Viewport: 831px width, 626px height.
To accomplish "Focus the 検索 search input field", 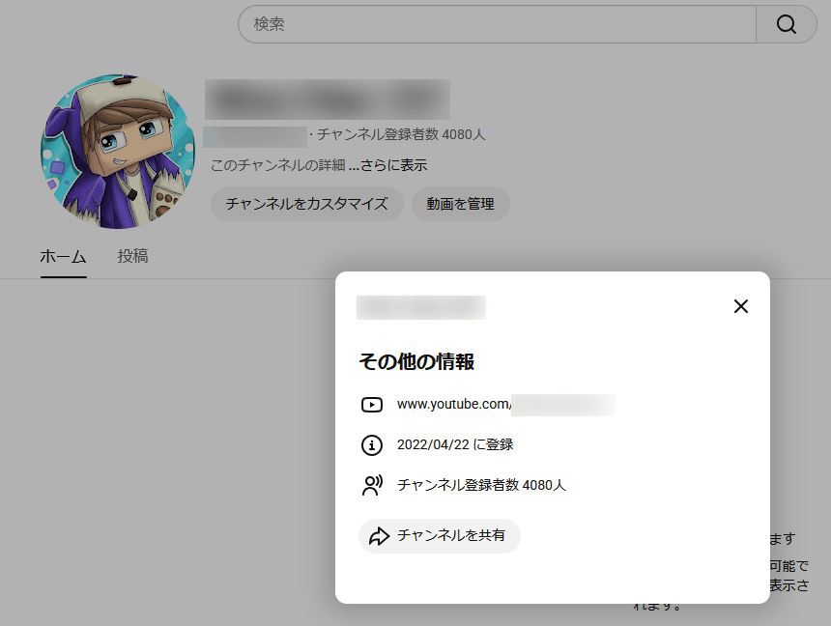I will pos(497,24).
